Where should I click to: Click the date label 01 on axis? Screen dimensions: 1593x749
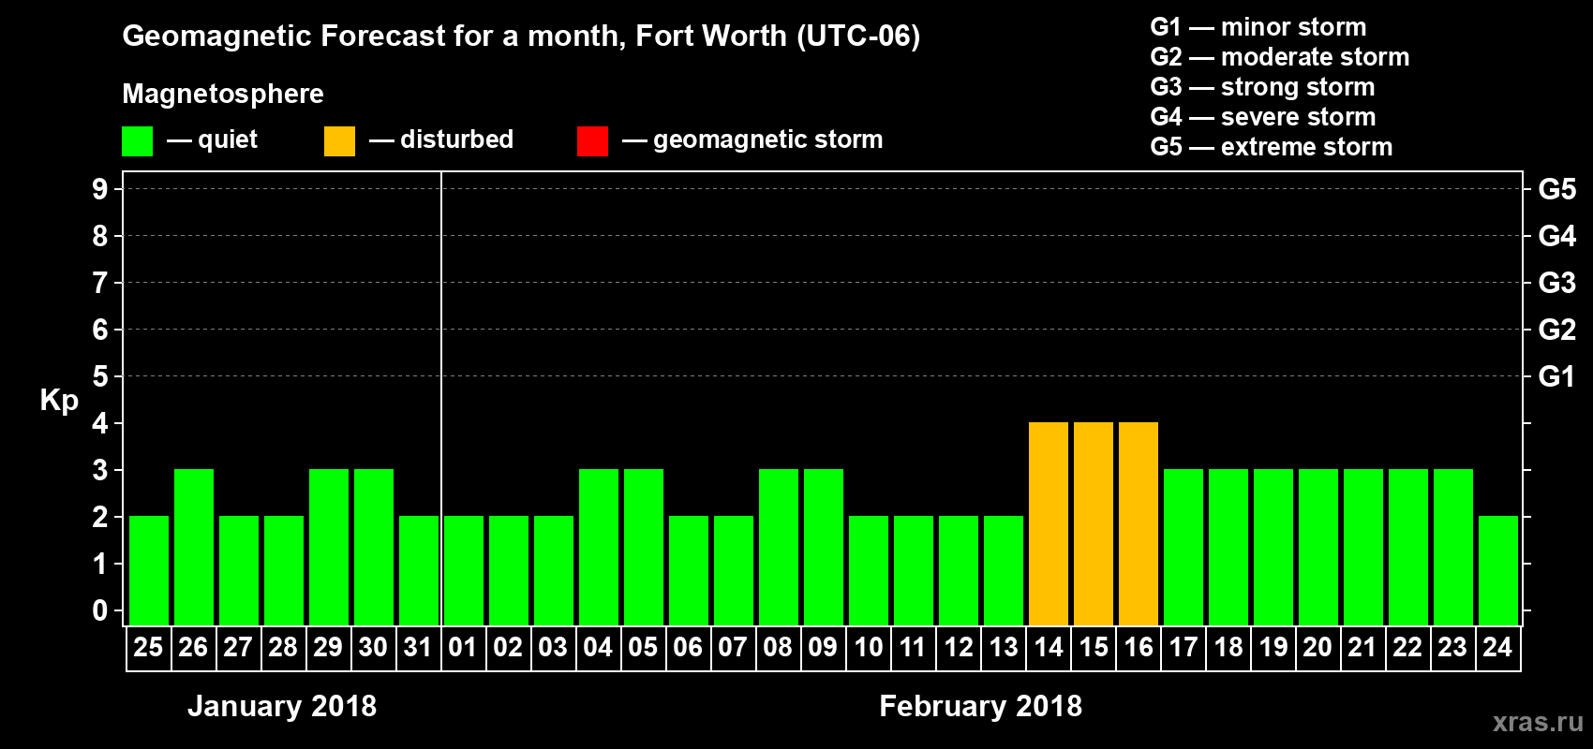click(x=463, y=648)
